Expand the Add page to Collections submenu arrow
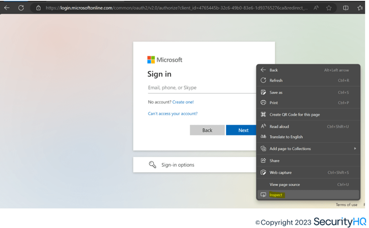 (355, 148)
